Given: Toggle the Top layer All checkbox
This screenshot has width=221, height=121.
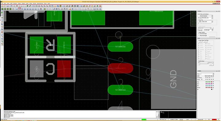Looking at the screenshot, I should [x=213, y=82].
